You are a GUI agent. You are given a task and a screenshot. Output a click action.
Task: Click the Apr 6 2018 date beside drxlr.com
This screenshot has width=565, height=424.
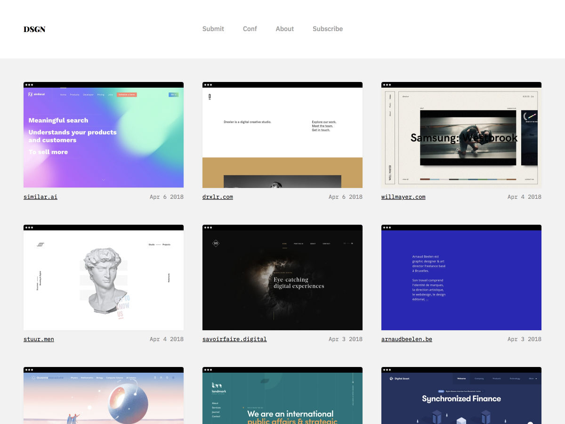click(346, 197)
